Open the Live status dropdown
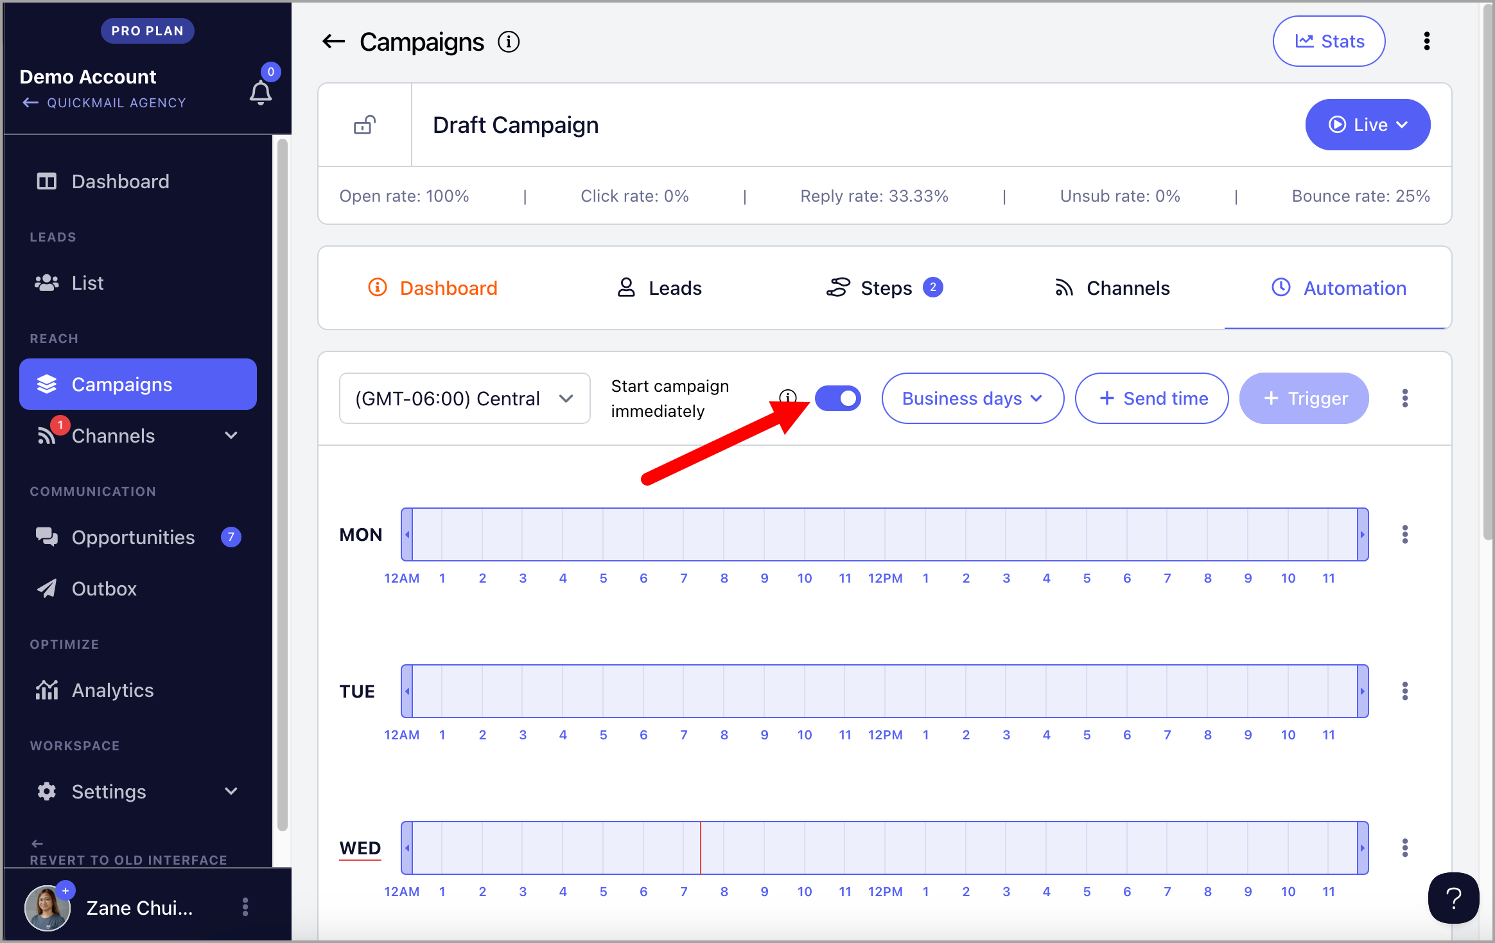Screen dimensions: 1495x943 coord(1367,125)
